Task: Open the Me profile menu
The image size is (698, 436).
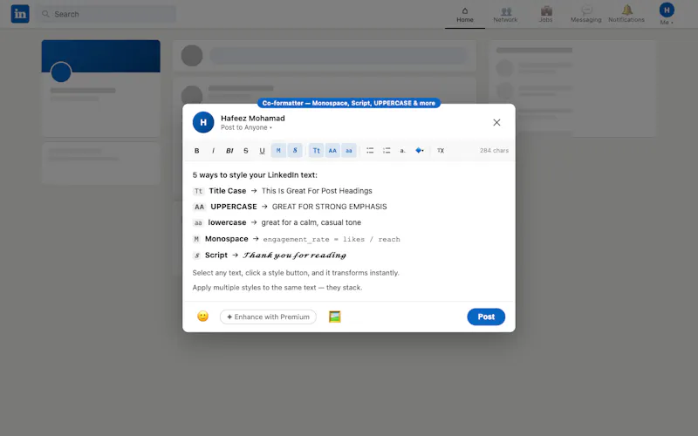Action: [667, 14]
